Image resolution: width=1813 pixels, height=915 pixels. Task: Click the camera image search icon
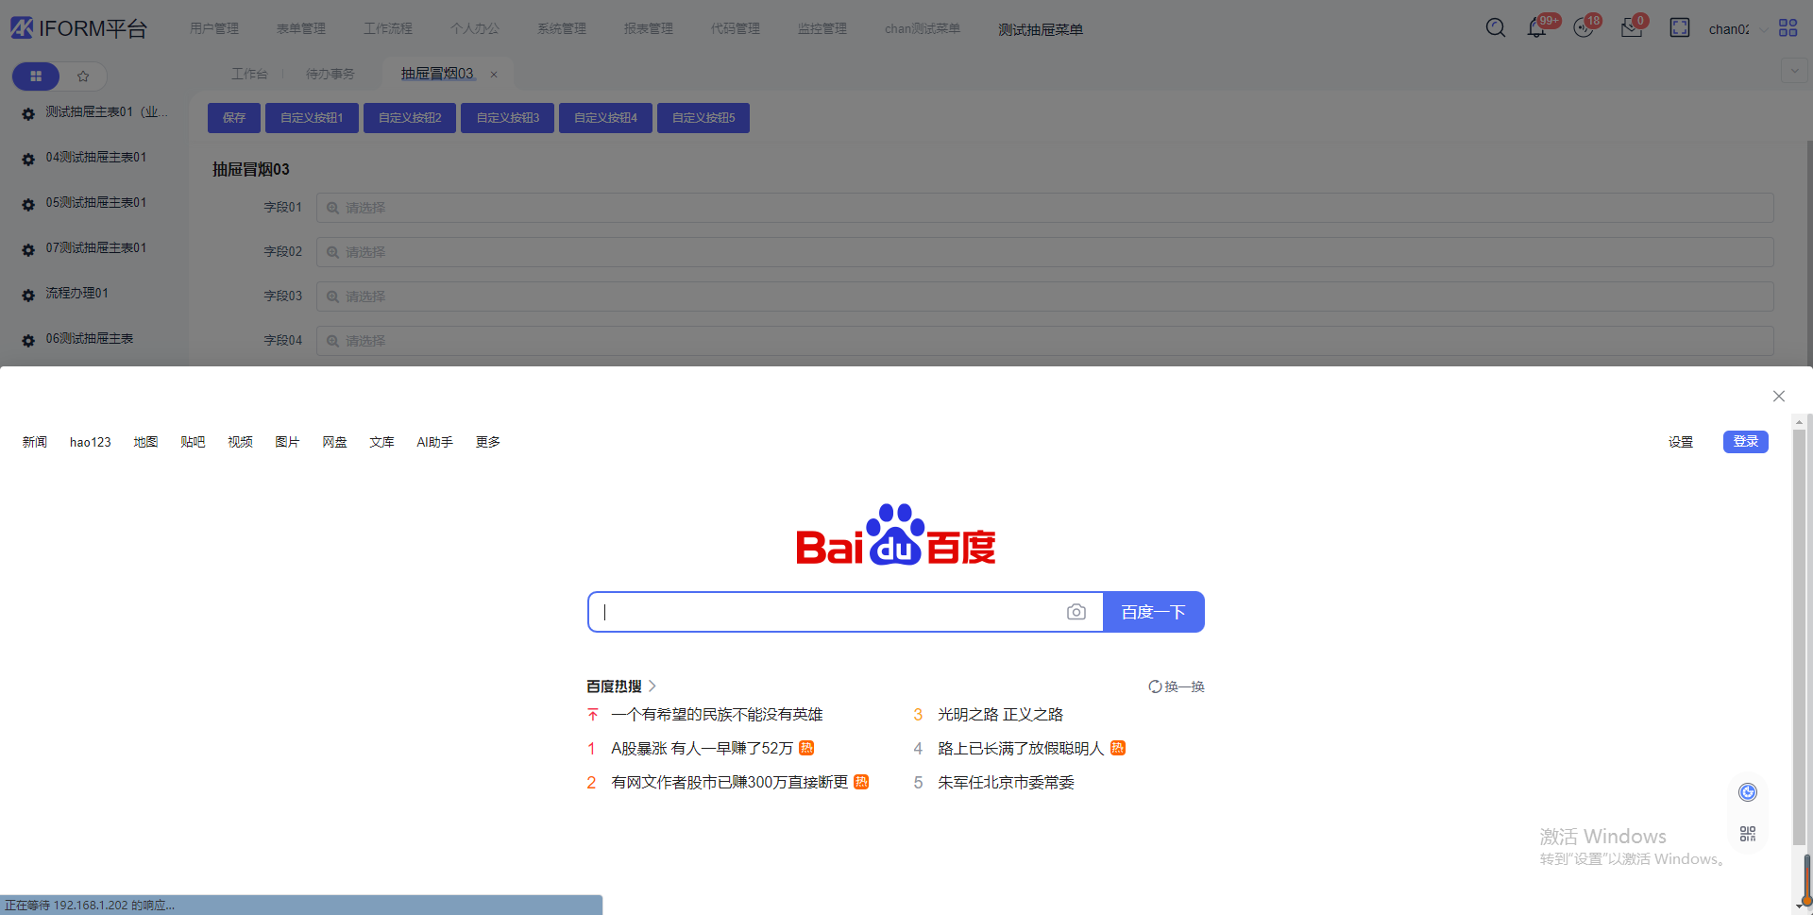(1076, 612)
